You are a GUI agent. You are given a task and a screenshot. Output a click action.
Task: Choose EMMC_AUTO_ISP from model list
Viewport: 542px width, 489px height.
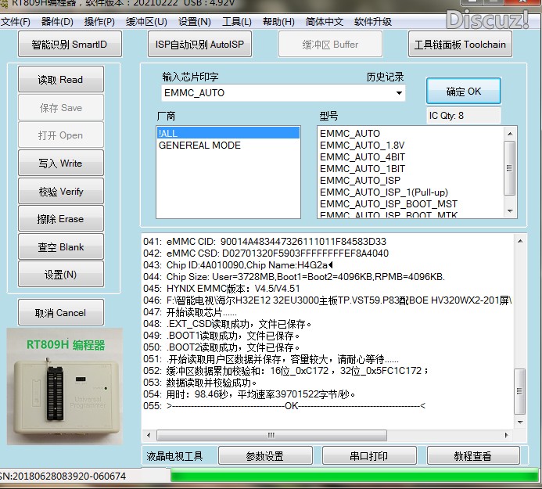click(360, 181)
